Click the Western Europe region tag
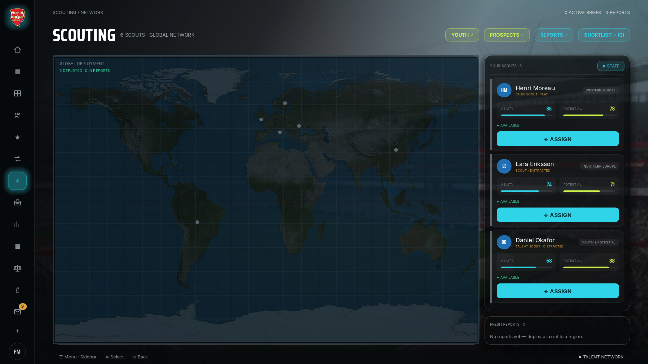This screenshot has width=648, height=364. tap(600, 90)
